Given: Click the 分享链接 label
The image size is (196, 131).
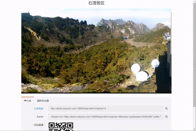Looking at the screenshot, I should 39,108.
